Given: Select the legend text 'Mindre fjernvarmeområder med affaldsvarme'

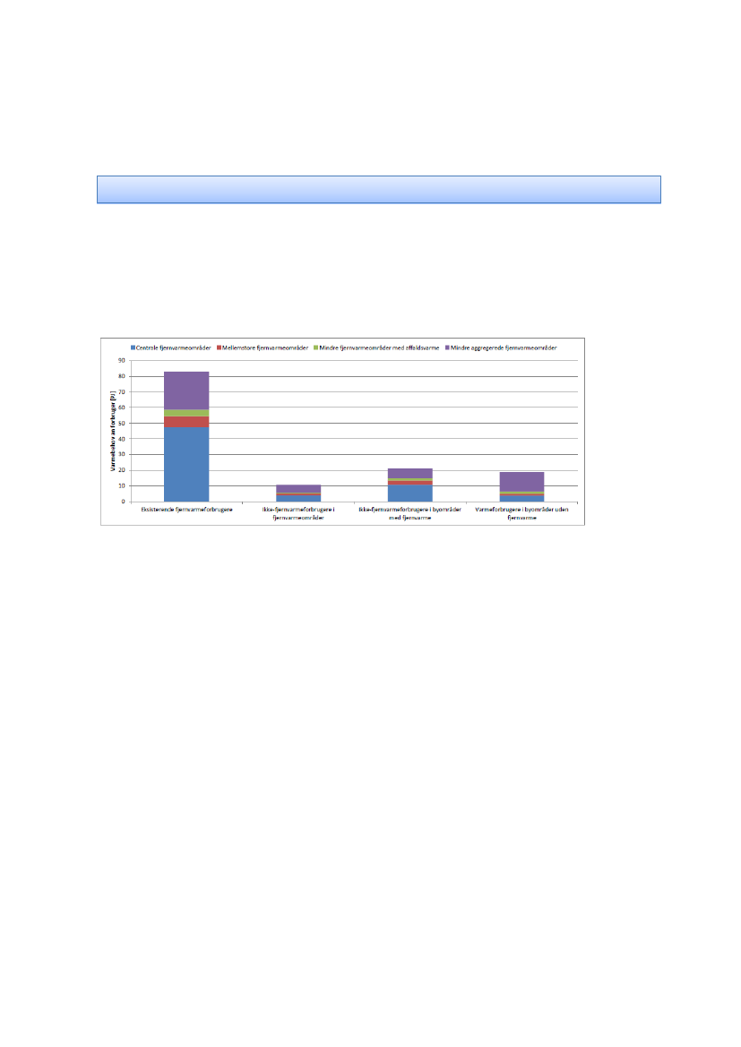Looking at the screenshot, I should [x=380, y=348].
